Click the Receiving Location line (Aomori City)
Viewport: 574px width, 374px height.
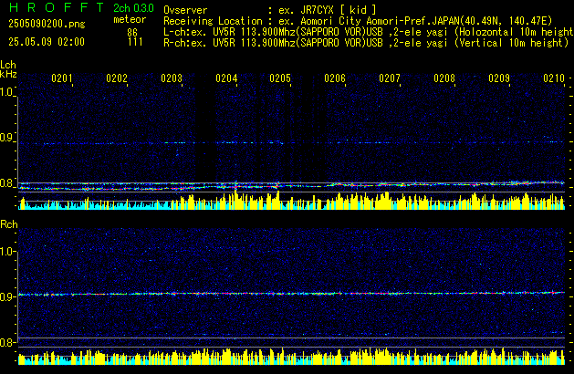coord(358,21)
